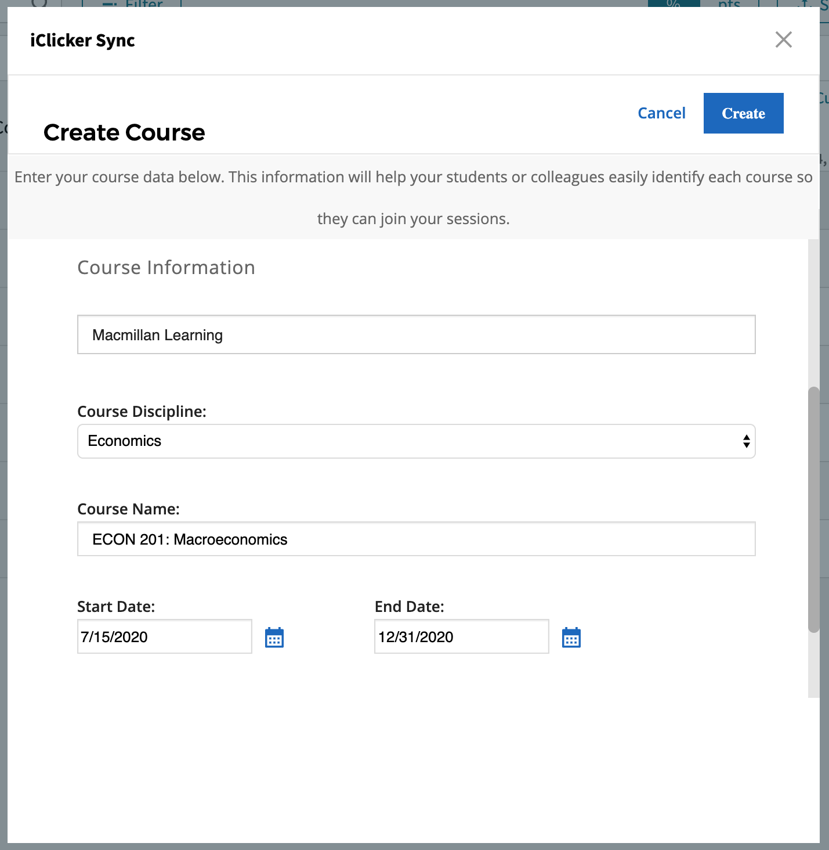Open the Start Date calendar picker

click(274, 636)
